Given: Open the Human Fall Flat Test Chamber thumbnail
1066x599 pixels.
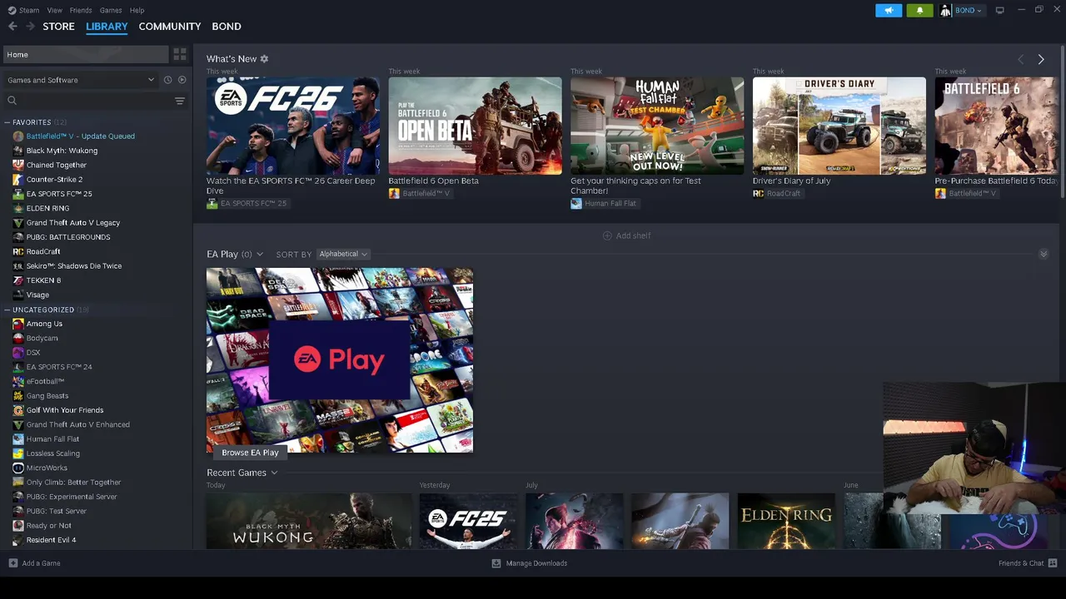Looking at the screenshot, I should point(657,126).
